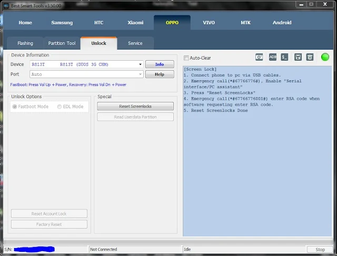The height and width of the screenshot is (256, 337).
Task: Select the EDL Mode radio button
Action: click(60, 107)
